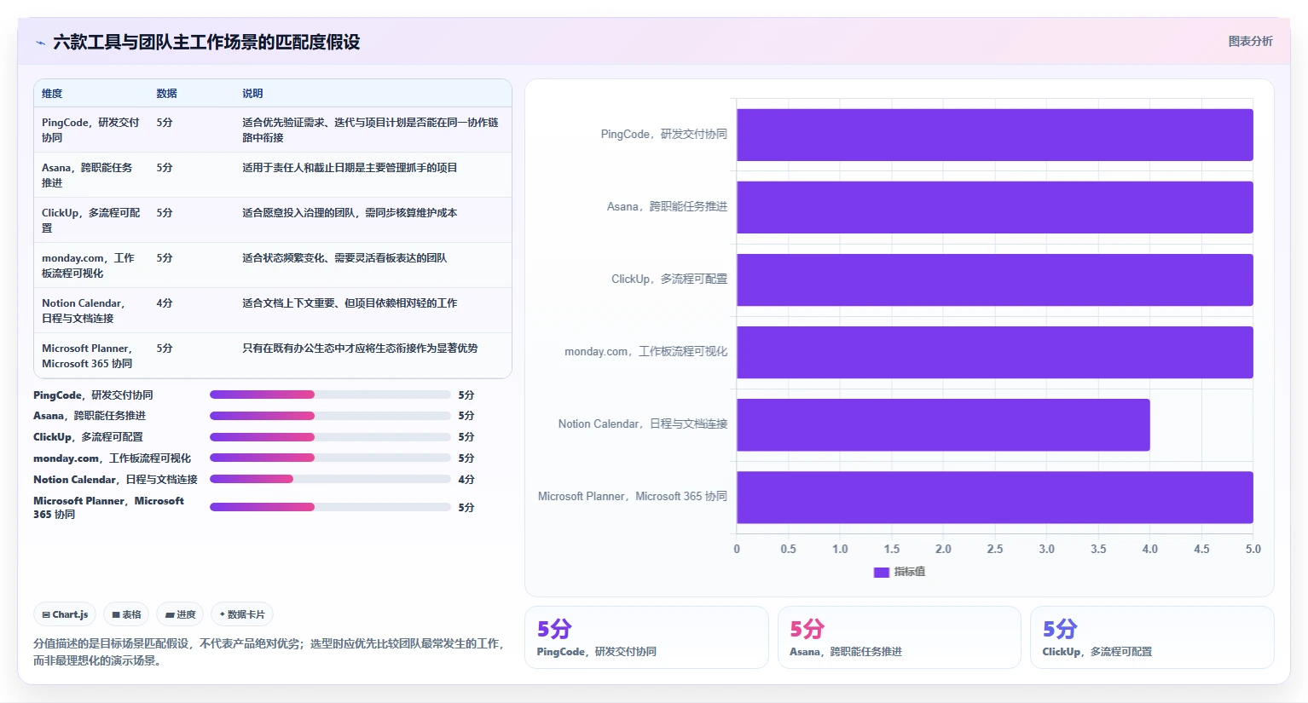Click progress label monday.com，工作板流程可视化
The image size is (1308, 703).
(x=112, y=458)
